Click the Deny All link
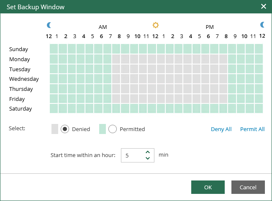The width and height of the screenshot is (272, 201). [221, 129]
